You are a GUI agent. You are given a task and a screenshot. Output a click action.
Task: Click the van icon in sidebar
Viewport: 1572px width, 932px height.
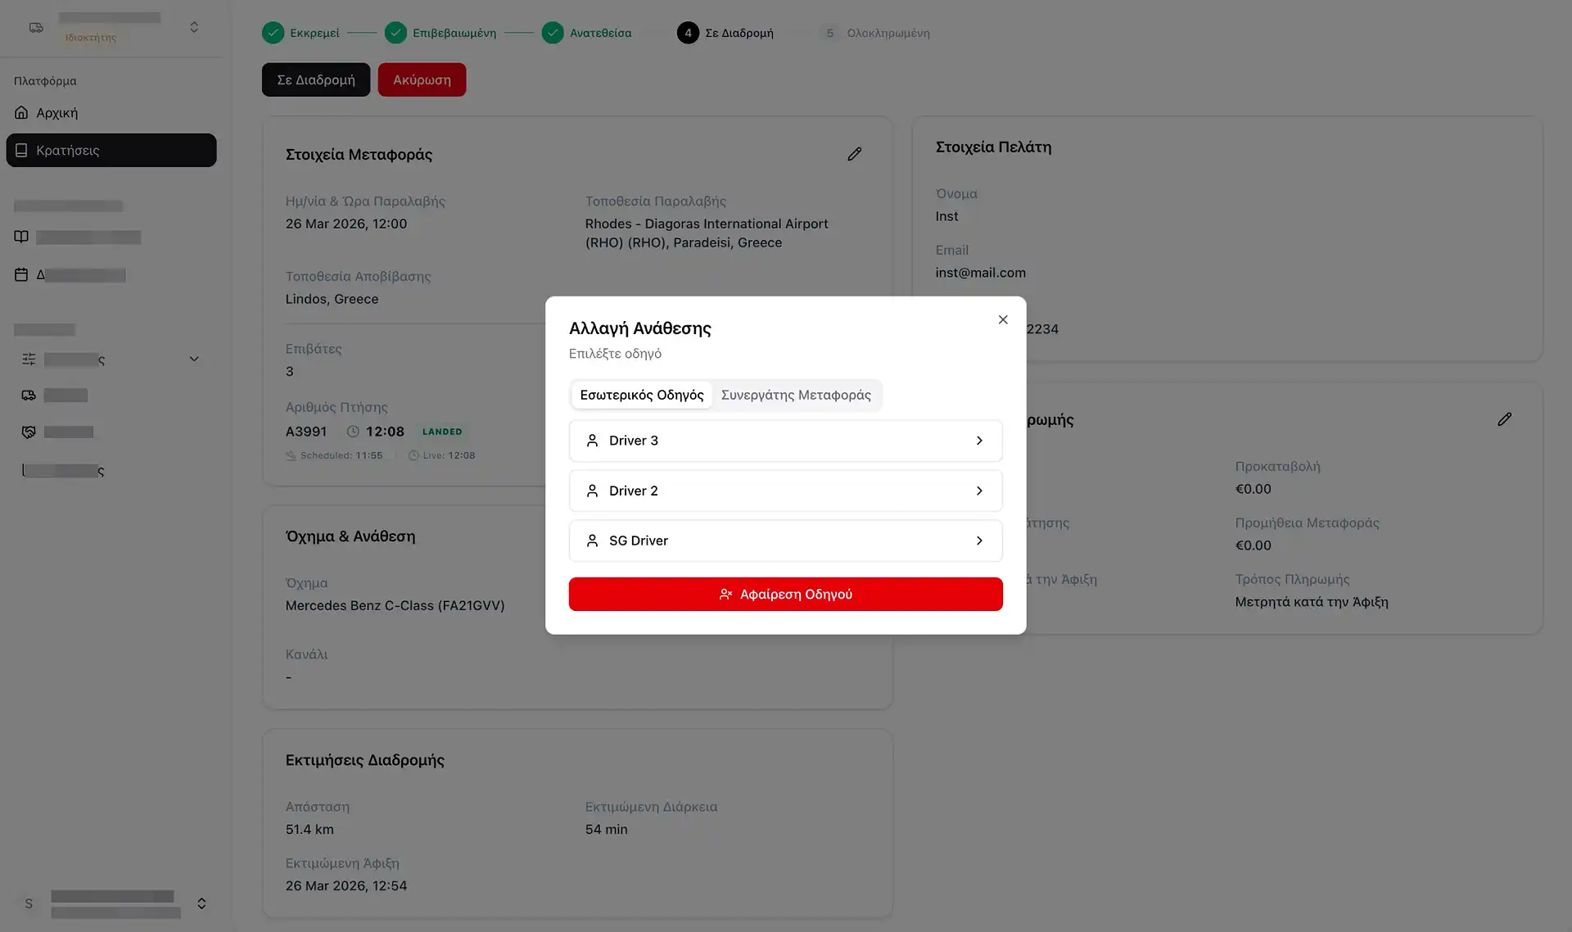[x=29, y=396]
